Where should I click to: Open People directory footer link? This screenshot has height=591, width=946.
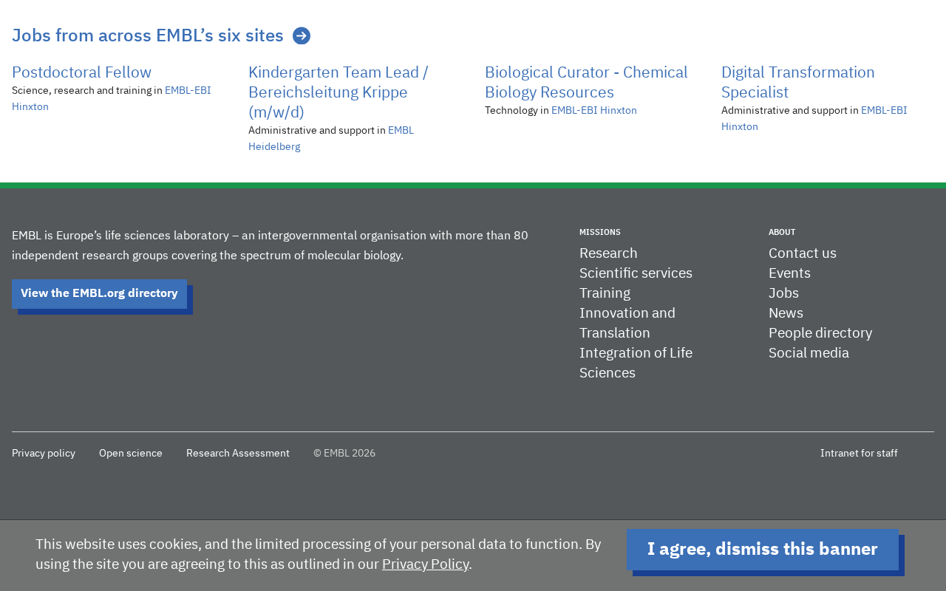(820, 333)
